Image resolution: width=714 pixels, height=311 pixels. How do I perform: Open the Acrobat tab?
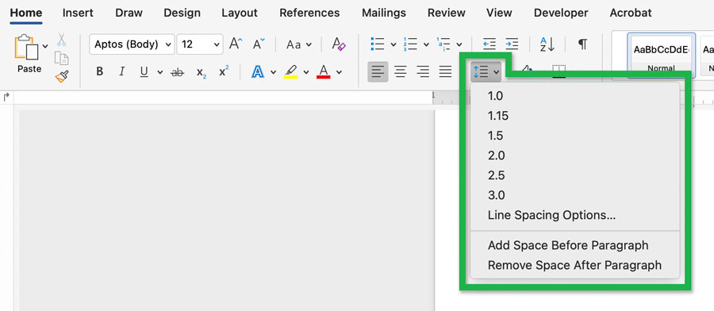[631, 13]
